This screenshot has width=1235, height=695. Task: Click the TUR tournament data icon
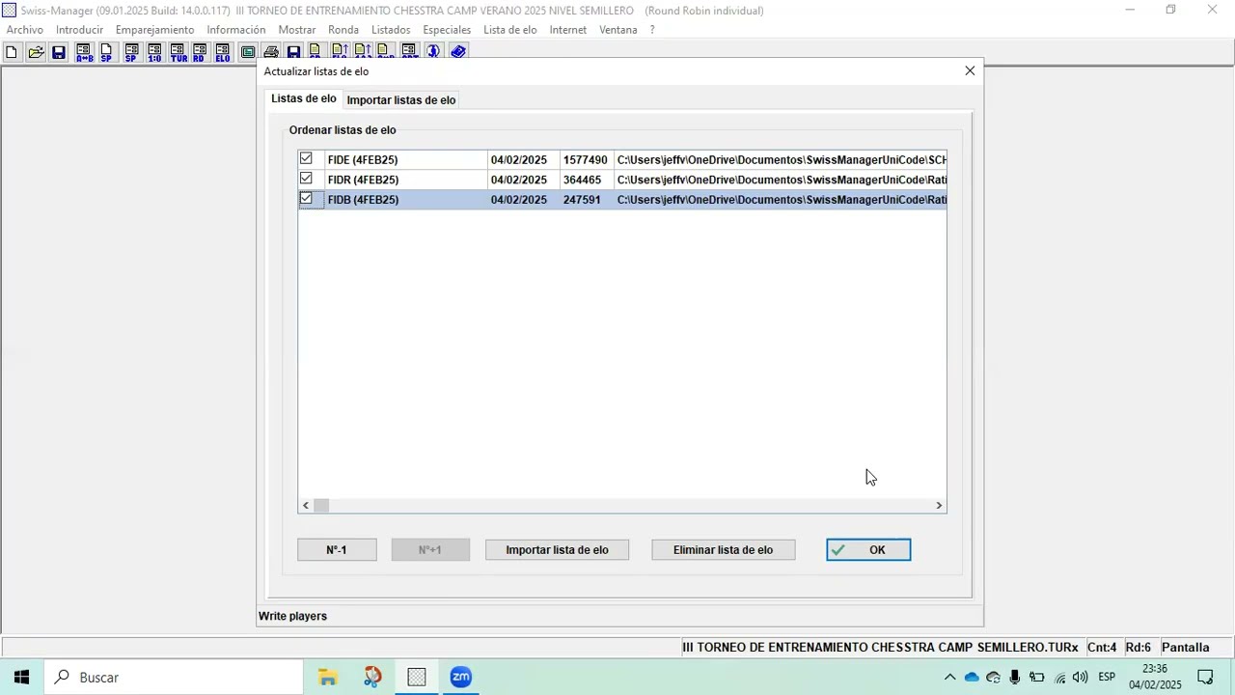tap(178, 52)
